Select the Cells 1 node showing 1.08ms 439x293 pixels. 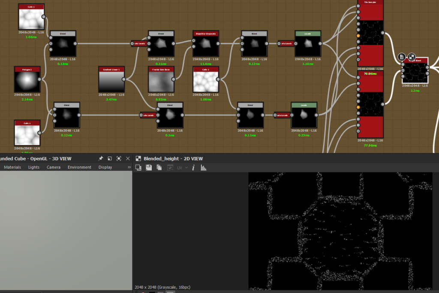(x=206, y=79)
